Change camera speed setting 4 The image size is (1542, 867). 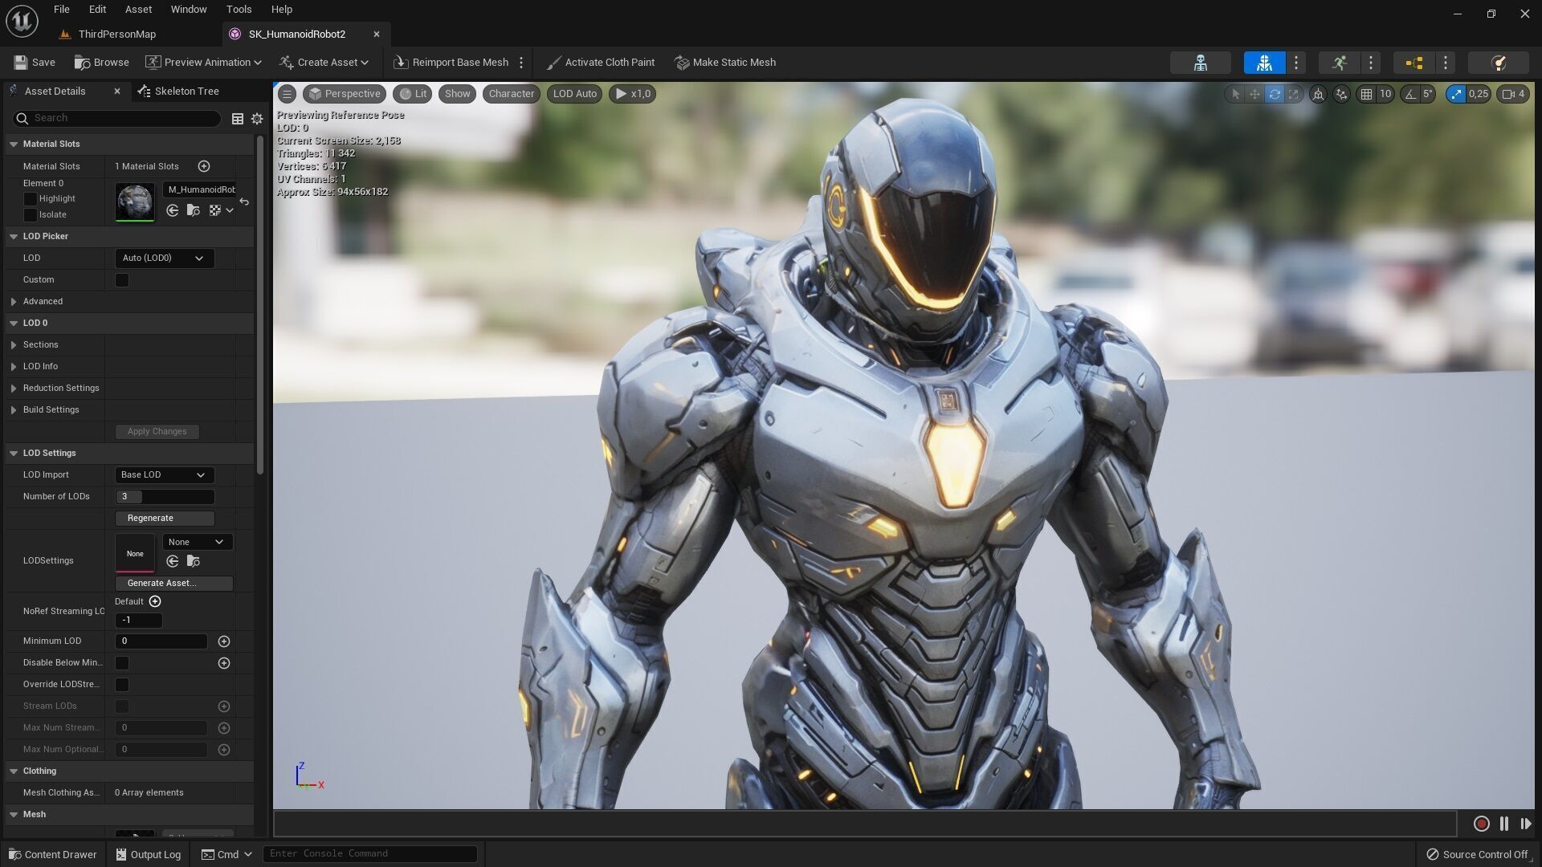click(x=1513, y=94)
